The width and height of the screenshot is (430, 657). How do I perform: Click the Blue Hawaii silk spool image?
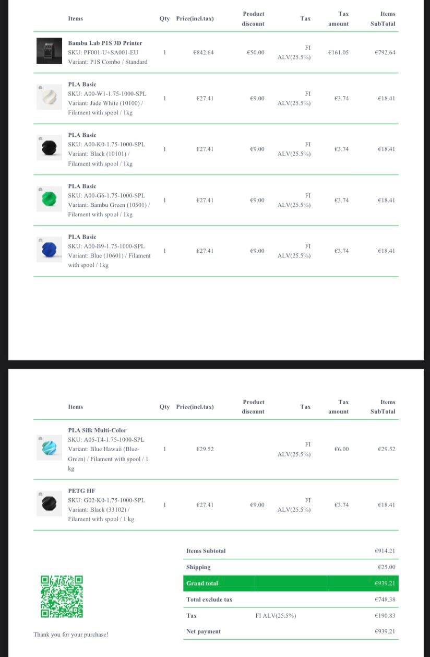pyautogui.click(x=49, y=448)
